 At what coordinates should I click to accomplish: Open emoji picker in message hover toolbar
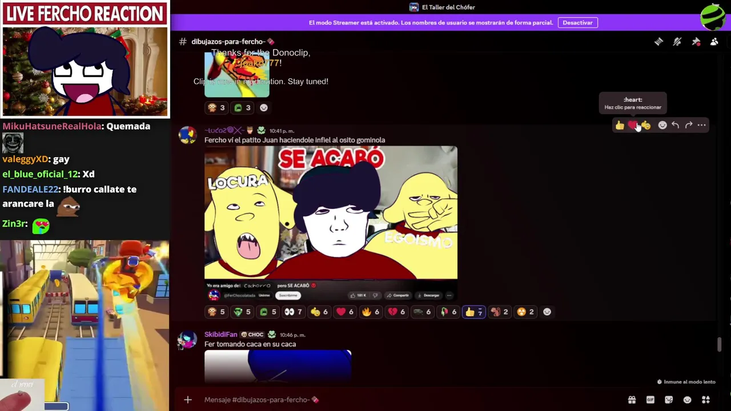pos(662,125)
